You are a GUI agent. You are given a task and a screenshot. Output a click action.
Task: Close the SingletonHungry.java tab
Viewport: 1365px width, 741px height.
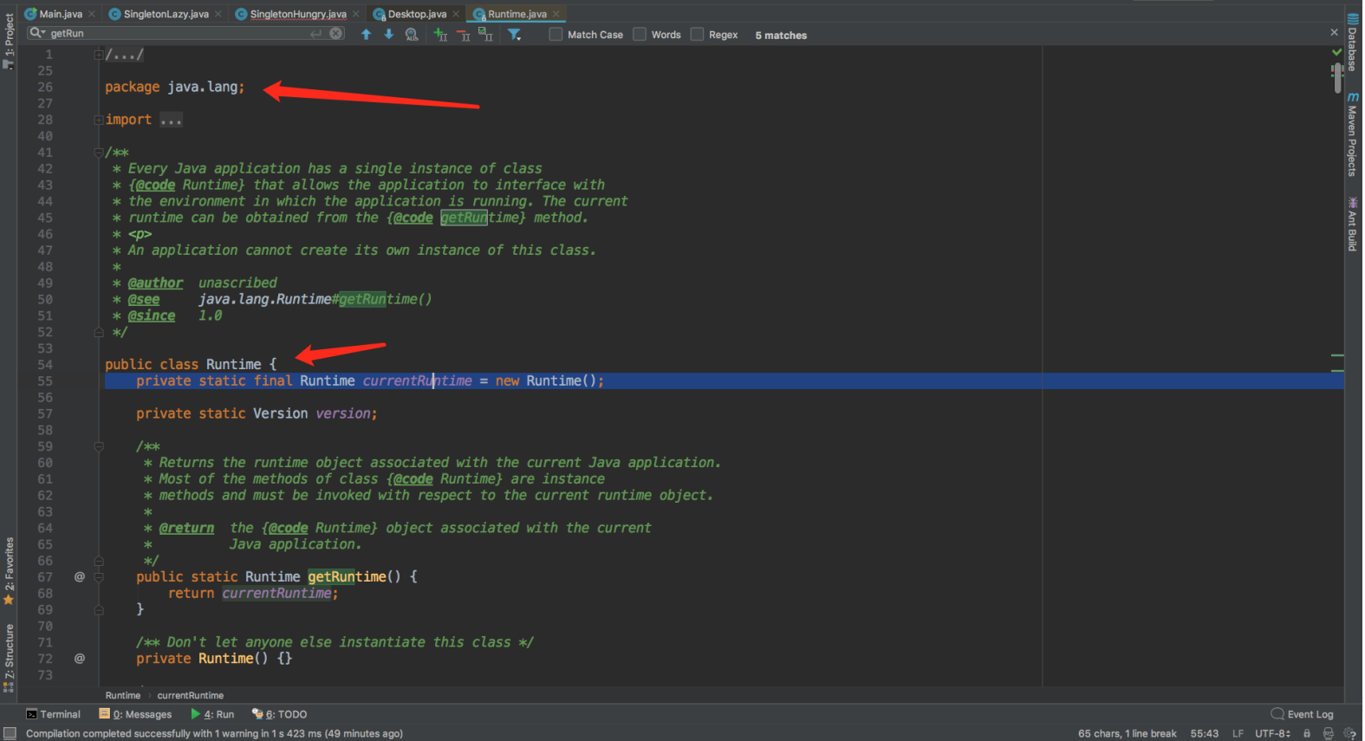(356, 14)
